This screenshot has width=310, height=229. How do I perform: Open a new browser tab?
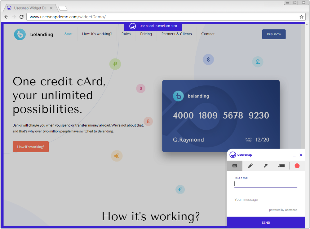(x=63, y=8)
